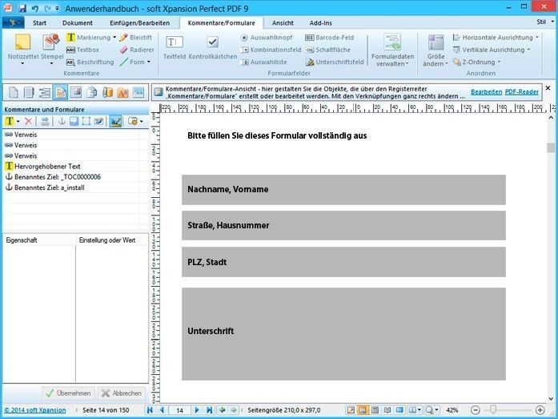Image resolution: width=558 pixels, height=419 pixels.
Task: Click the Bearbeiten link in info bar
Action: point(486,92)
